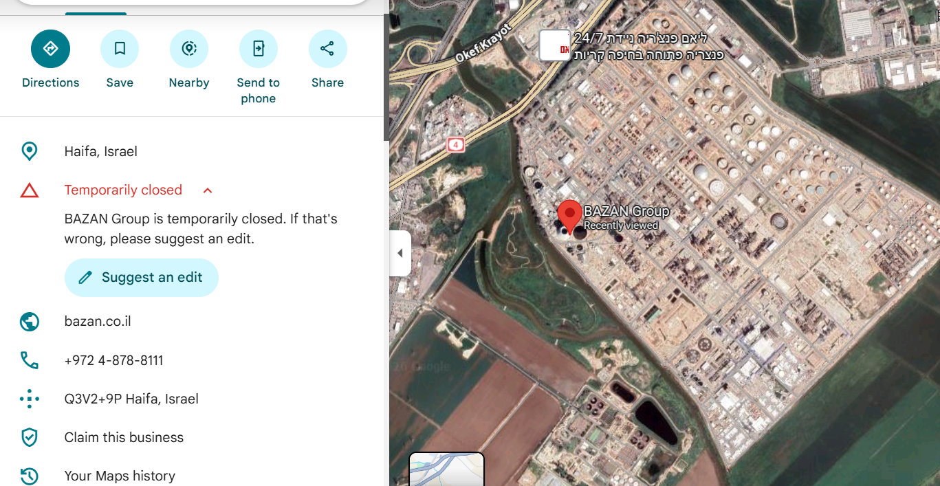This screenshot has height=486, width=940.
Task: Click the plus code dots icon
Action: pos(30,399)
